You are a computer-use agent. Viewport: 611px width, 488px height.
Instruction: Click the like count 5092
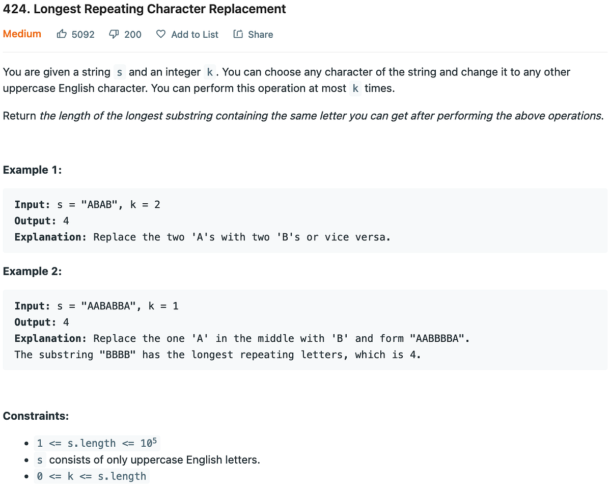pos(84,34)
